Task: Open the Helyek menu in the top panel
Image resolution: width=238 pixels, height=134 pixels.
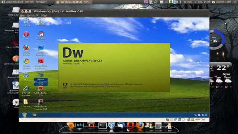Action: [x=29, y=2]
